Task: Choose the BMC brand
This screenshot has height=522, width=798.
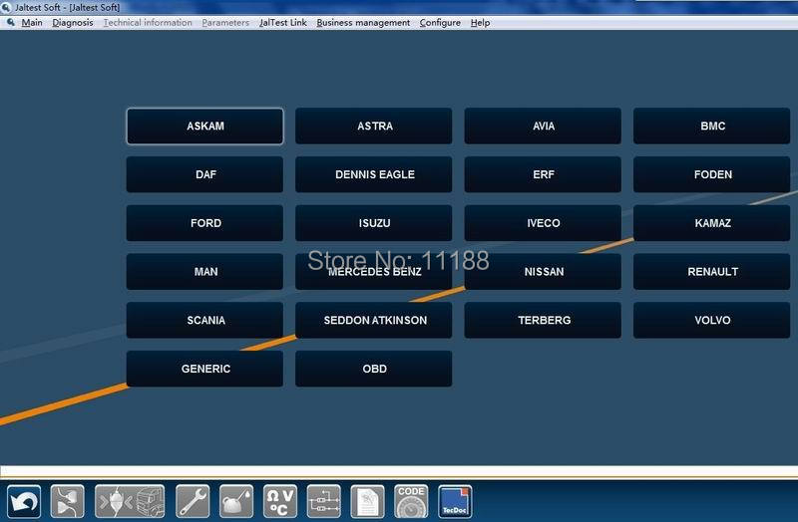Action: pyautogui.click(x=712, y=127)
